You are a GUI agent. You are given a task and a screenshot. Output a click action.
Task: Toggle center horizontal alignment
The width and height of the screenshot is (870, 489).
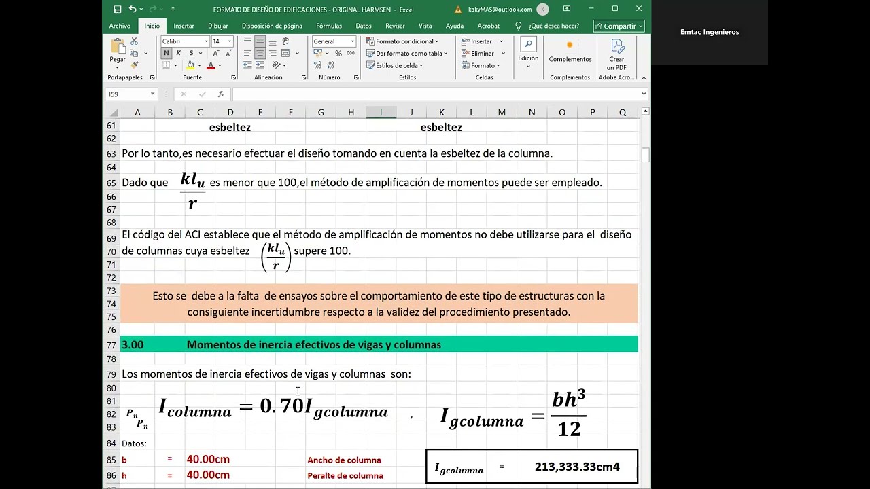(259, 53)
